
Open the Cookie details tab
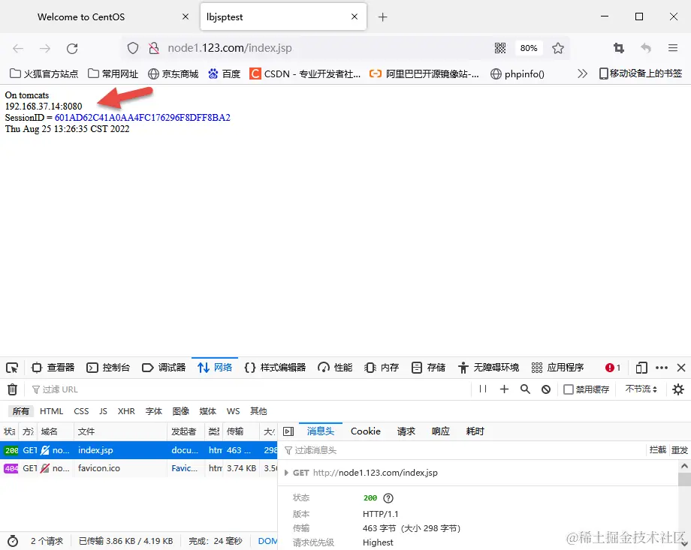point(365,431)
